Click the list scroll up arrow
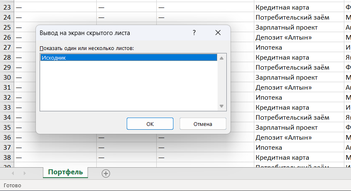 click(x=222, y=58)
